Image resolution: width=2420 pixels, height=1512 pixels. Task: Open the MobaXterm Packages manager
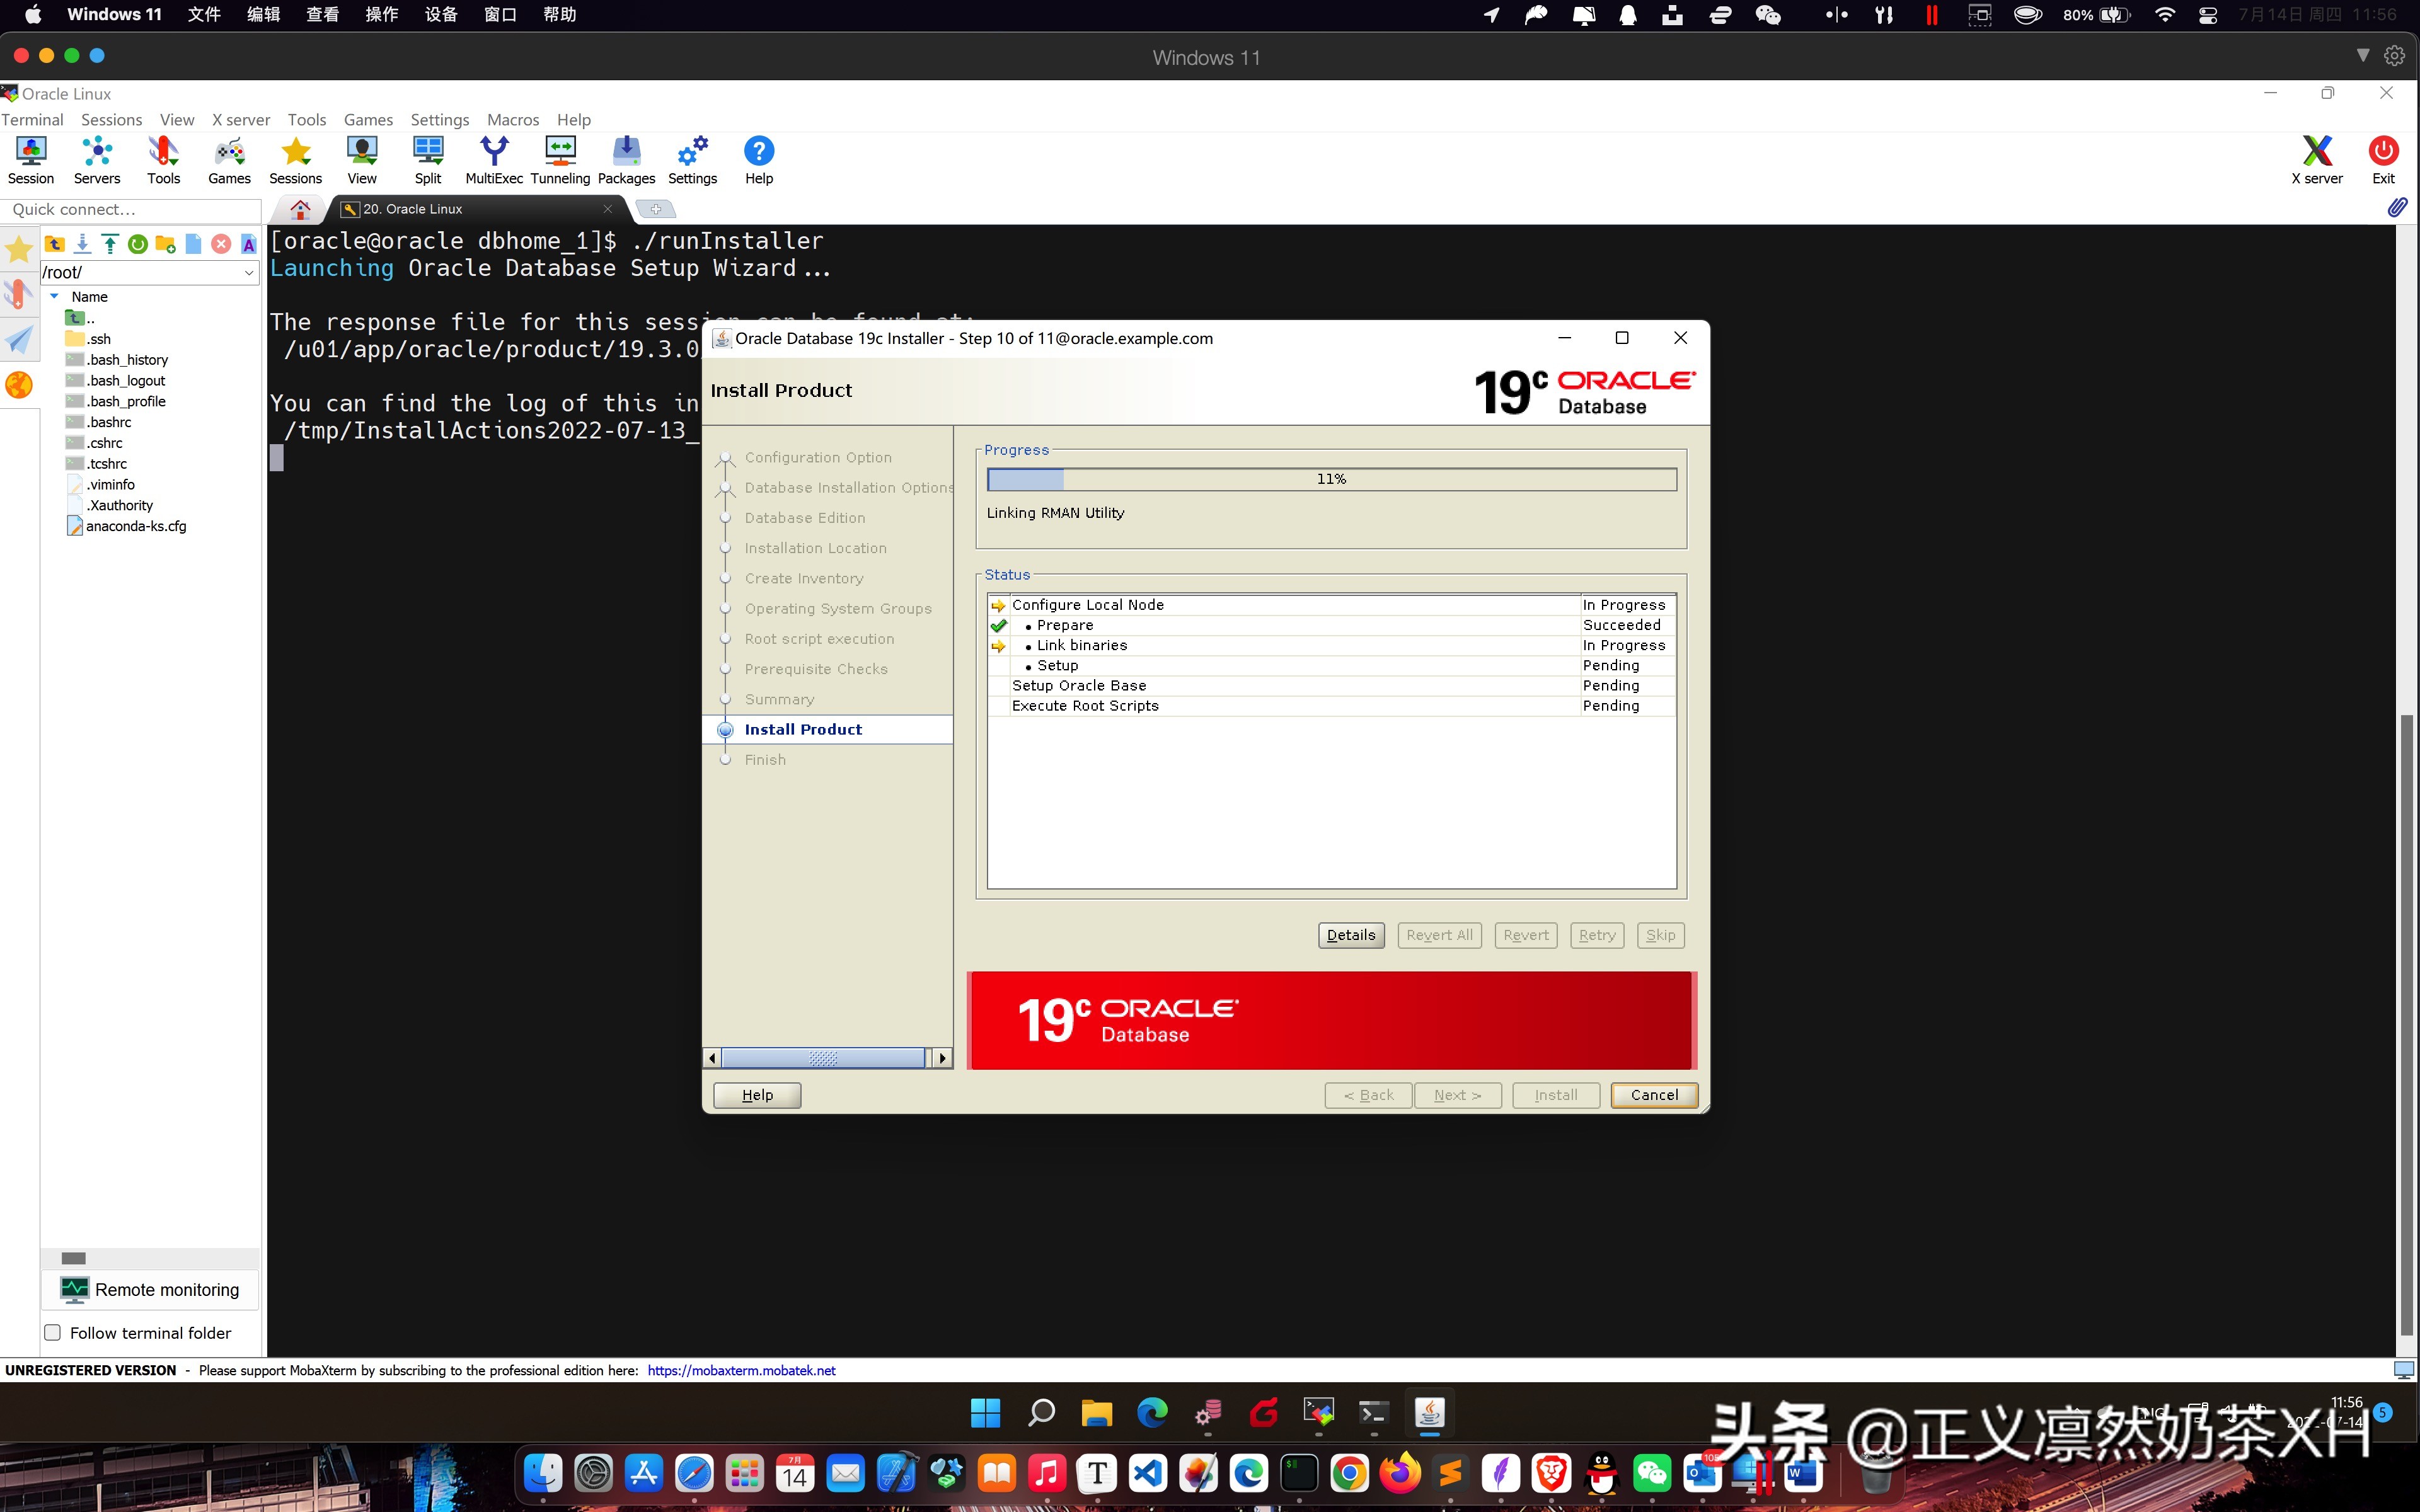(626, 160)
